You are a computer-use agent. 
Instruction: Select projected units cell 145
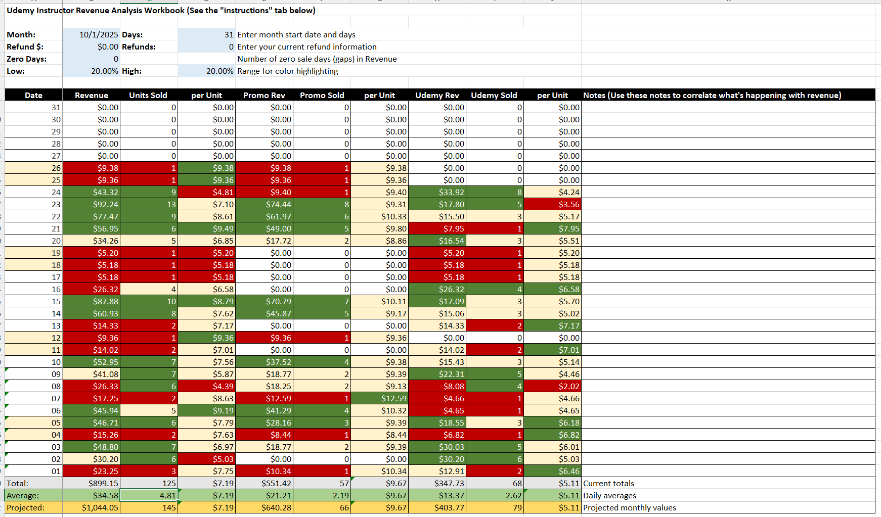click(149, 507)
